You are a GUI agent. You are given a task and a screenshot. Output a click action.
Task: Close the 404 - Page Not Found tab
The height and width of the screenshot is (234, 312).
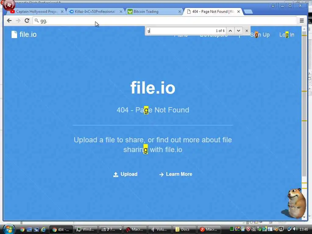pos(238,12)
